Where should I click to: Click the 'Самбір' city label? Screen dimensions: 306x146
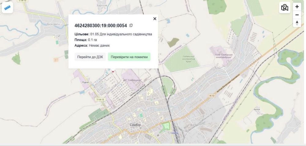coord(135,125)
